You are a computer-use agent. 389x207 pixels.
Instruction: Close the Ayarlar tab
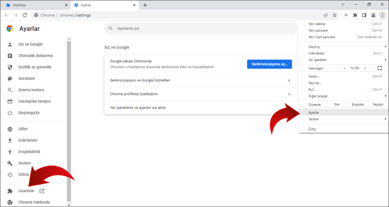[134, 5]
